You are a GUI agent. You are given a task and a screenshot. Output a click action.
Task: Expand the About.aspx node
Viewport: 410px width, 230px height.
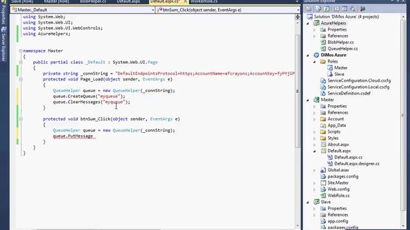point(315,145)
